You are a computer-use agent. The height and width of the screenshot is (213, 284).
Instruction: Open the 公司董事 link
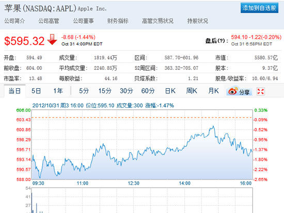pos(83,21)
